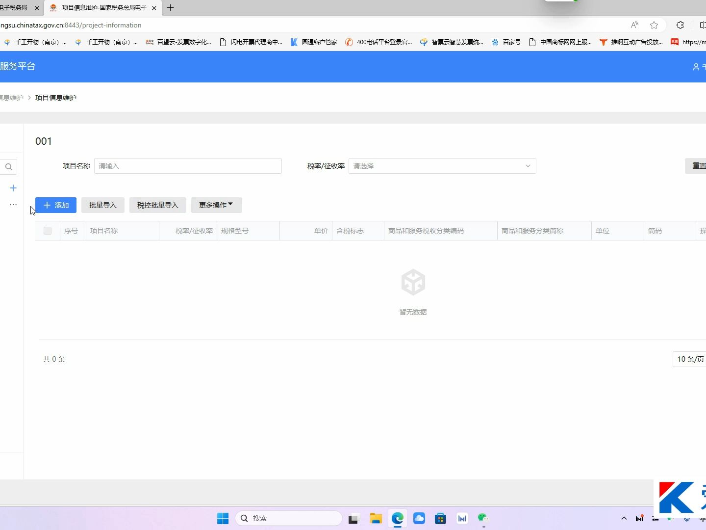The height and width of the screenshot is (530, 706).
Task: Open the 闪电开票代理商 bookmark
Action: [251, 42]
